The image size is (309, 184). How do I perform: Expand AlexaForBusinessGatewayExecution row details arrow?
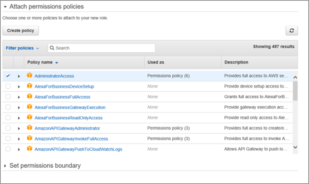pos(19,108)
